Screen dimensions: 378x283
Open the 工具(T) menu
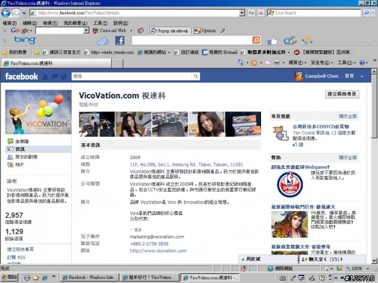[x=100, y=24]
